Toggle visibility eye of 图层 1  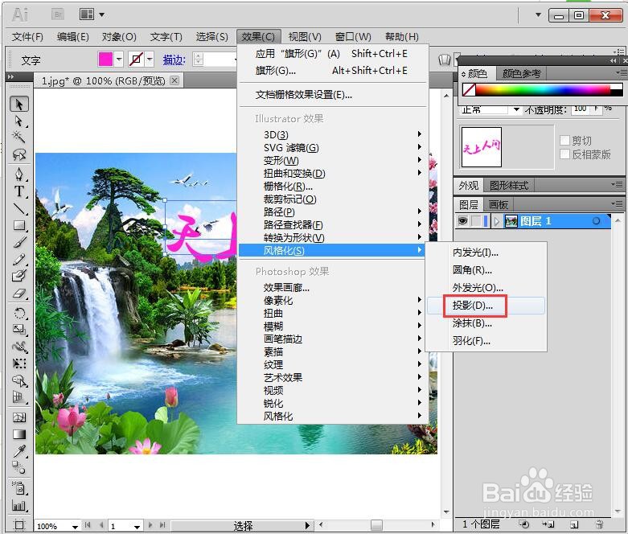pos(462,221)
